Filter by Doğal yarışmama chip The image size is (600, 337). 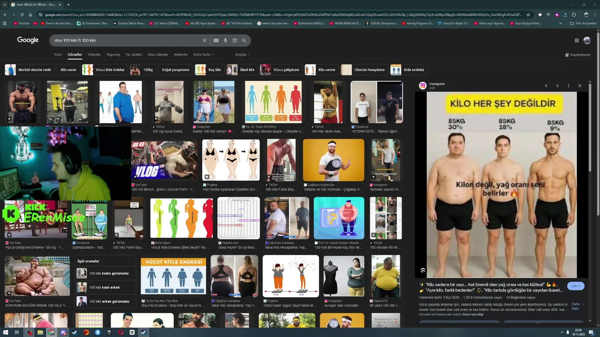click(x=175, y=70)
